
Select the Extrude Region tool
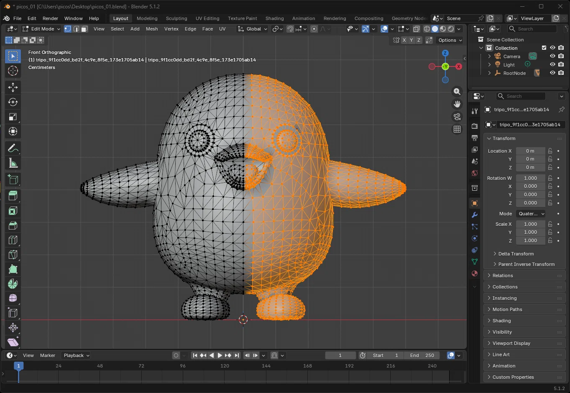13,195
